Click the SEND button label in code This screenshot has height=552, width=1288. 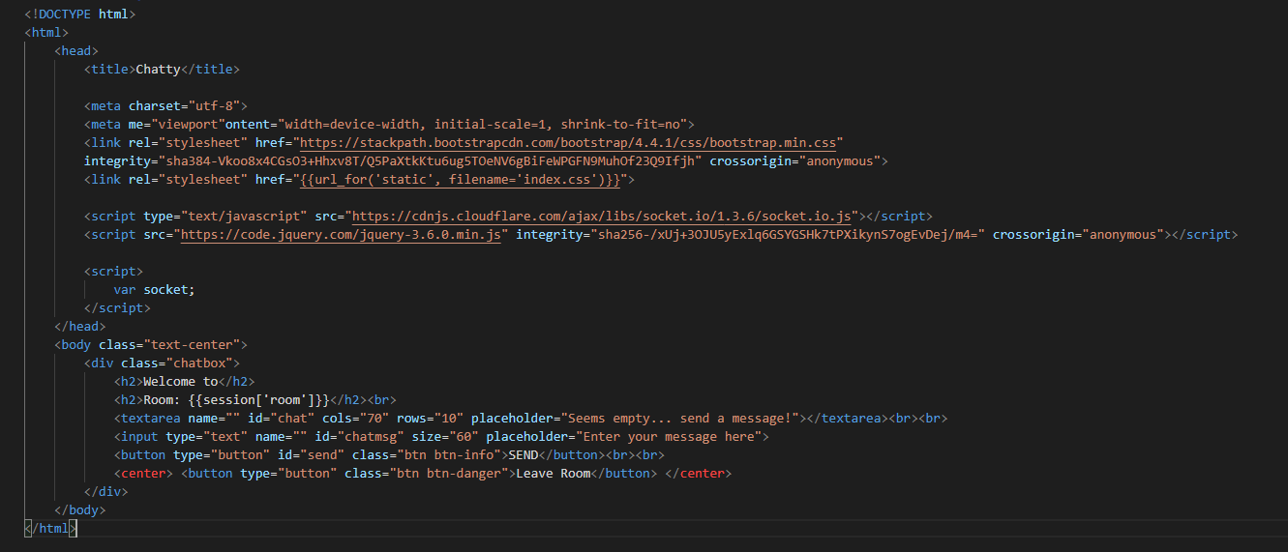coord(523,454)
